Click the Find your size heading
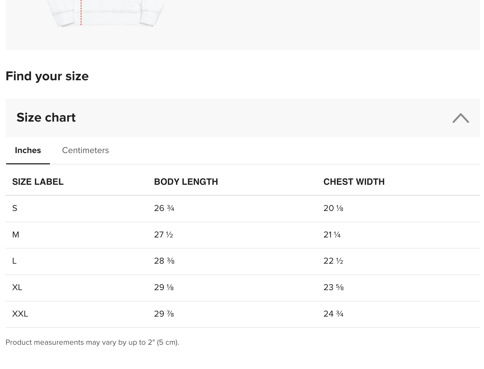 (x=47, y=76)
